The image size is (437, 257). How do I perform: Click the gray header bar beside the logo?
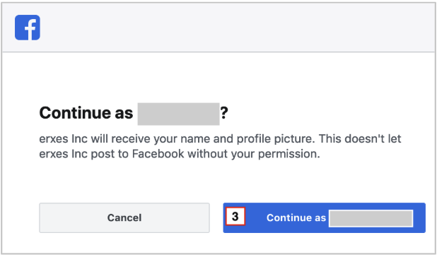point(237,28)
